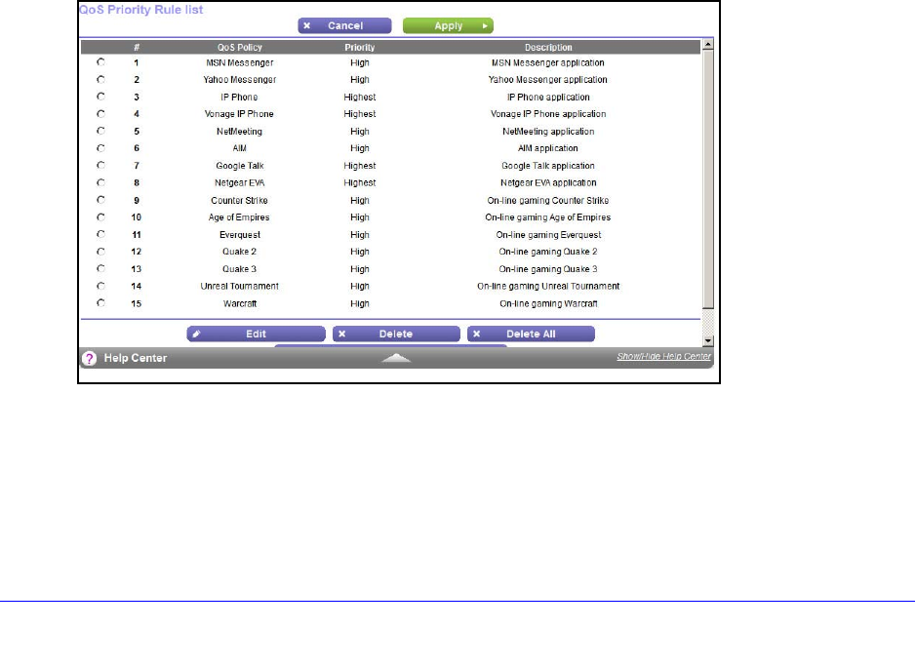The width and height of the screenshot is (916, 669).
Task: Click the "On-line gaming Quake 2" description
Action: [548, 252]
